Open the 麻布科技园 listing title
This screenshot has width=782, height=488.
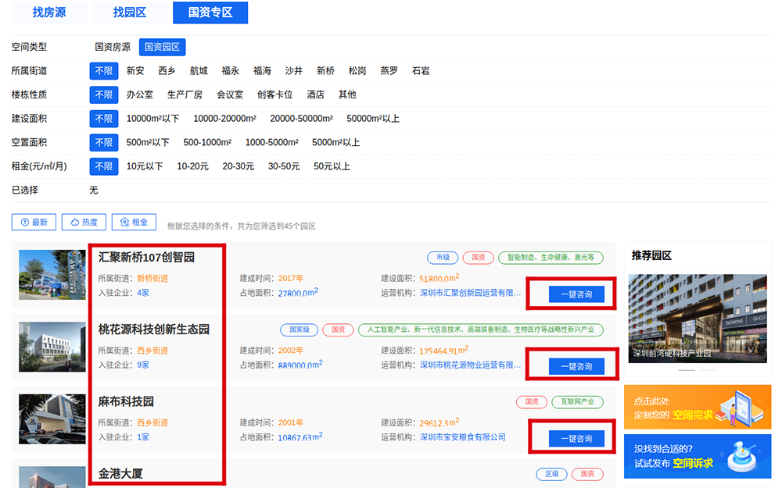coord(126,402)
